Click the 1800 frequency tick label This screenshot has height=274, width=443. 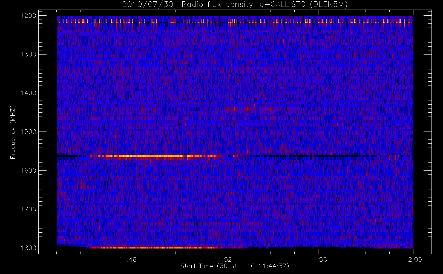(x=28, y=248)
